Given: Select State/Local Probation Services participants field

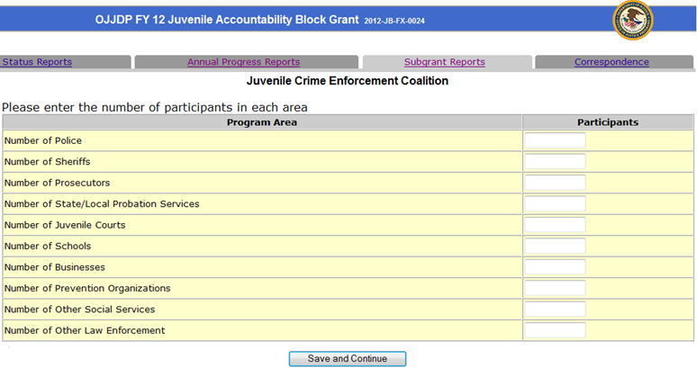Looking at the screenshot, I should (x=555, y=204).
